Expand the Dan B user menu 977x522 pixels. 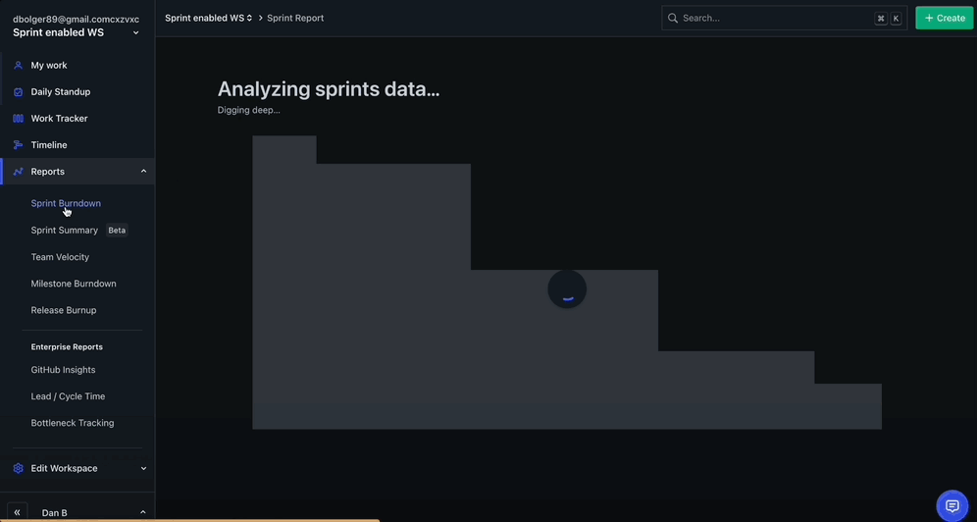(x=143, y=512)
